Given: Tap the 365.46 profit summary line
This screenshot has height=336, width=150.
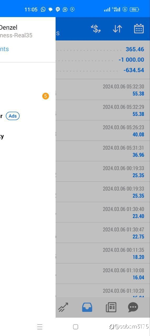Looking at the screenshot, I should (103, 49).
